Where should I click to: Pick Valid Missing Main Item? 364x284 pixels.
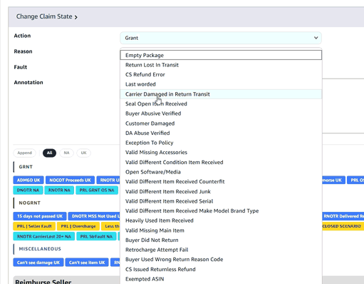point(221,230)
